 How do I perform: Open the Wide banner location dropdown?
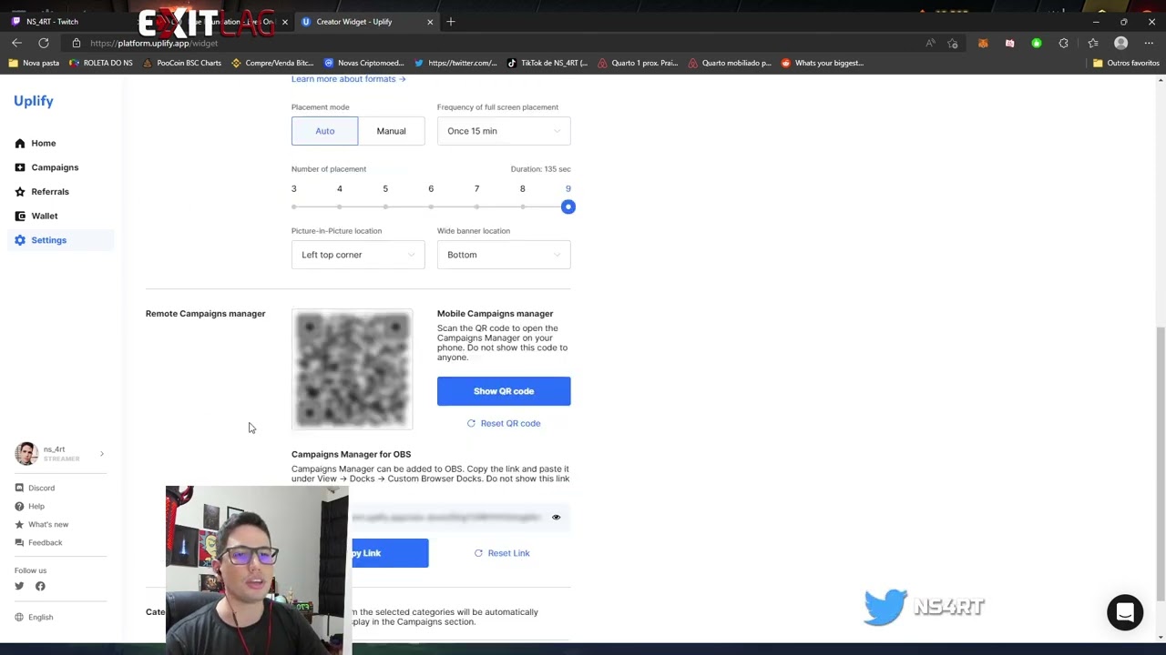click(x=504, y=255)
